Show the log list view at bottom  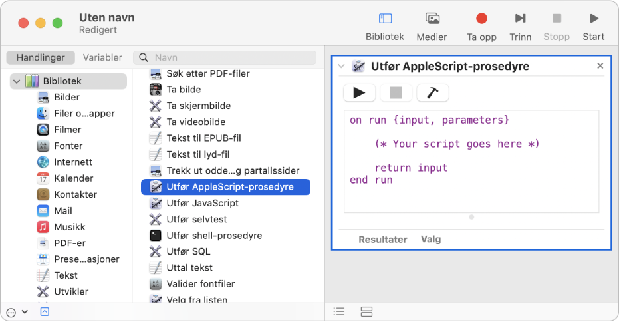(339, 311)
